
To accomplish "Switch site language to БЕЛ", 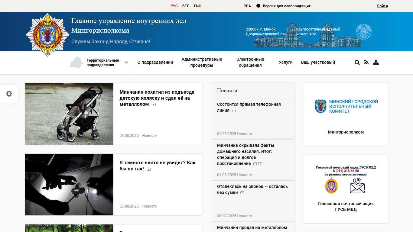I will (x=186, y=6).
